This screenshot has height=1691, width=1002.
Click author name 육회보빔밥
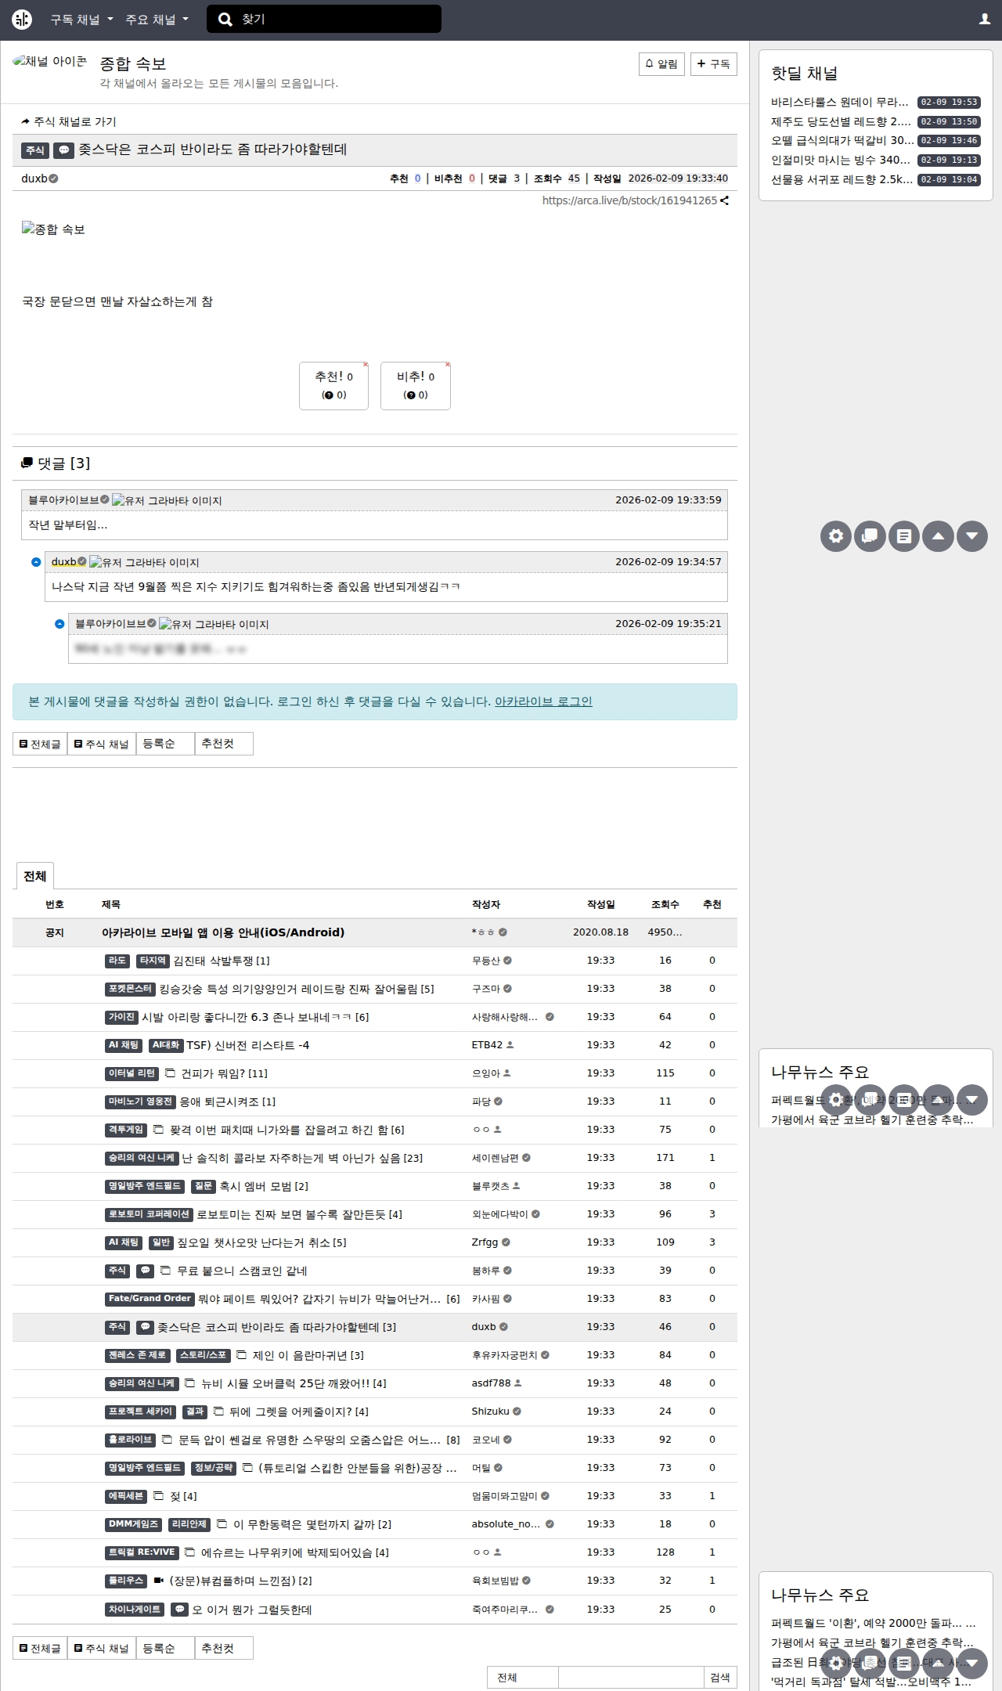496,1581
